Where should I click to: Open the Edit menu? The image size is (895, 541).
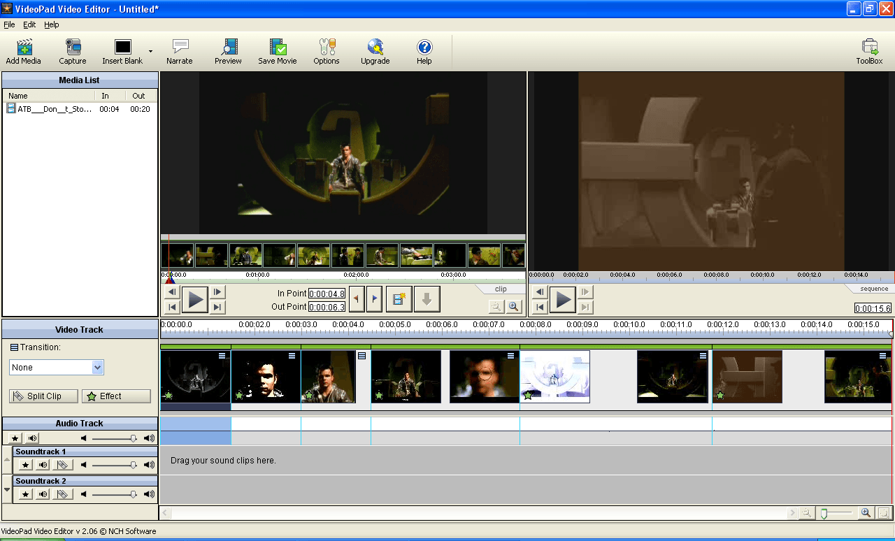click(x=29, y=24)
